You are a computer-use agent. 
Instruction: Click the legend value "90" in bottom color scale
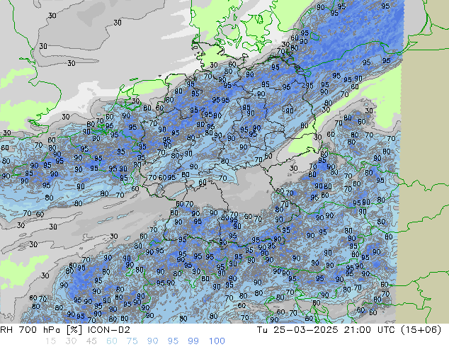point(153,341)
